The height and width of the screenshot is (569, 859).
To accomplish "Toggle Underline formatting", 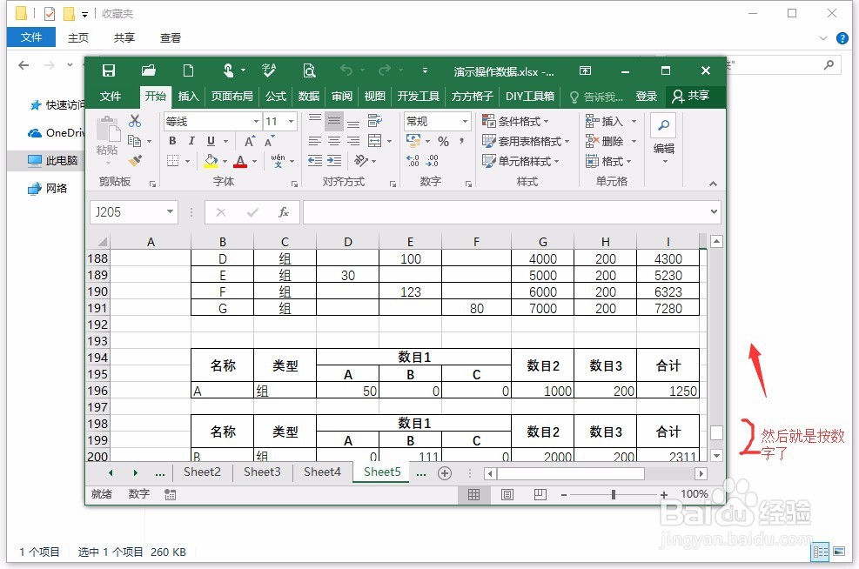I will (211, 141).
